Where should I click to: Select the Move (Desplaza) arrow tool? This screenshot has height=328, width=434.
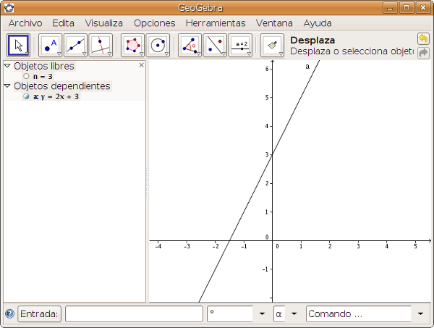18,45
